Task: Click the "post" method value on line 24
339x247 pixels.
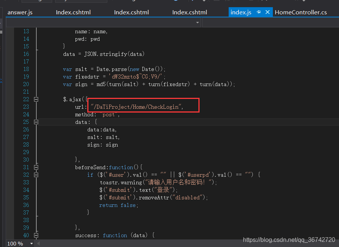Action: [x=108, y=114]
